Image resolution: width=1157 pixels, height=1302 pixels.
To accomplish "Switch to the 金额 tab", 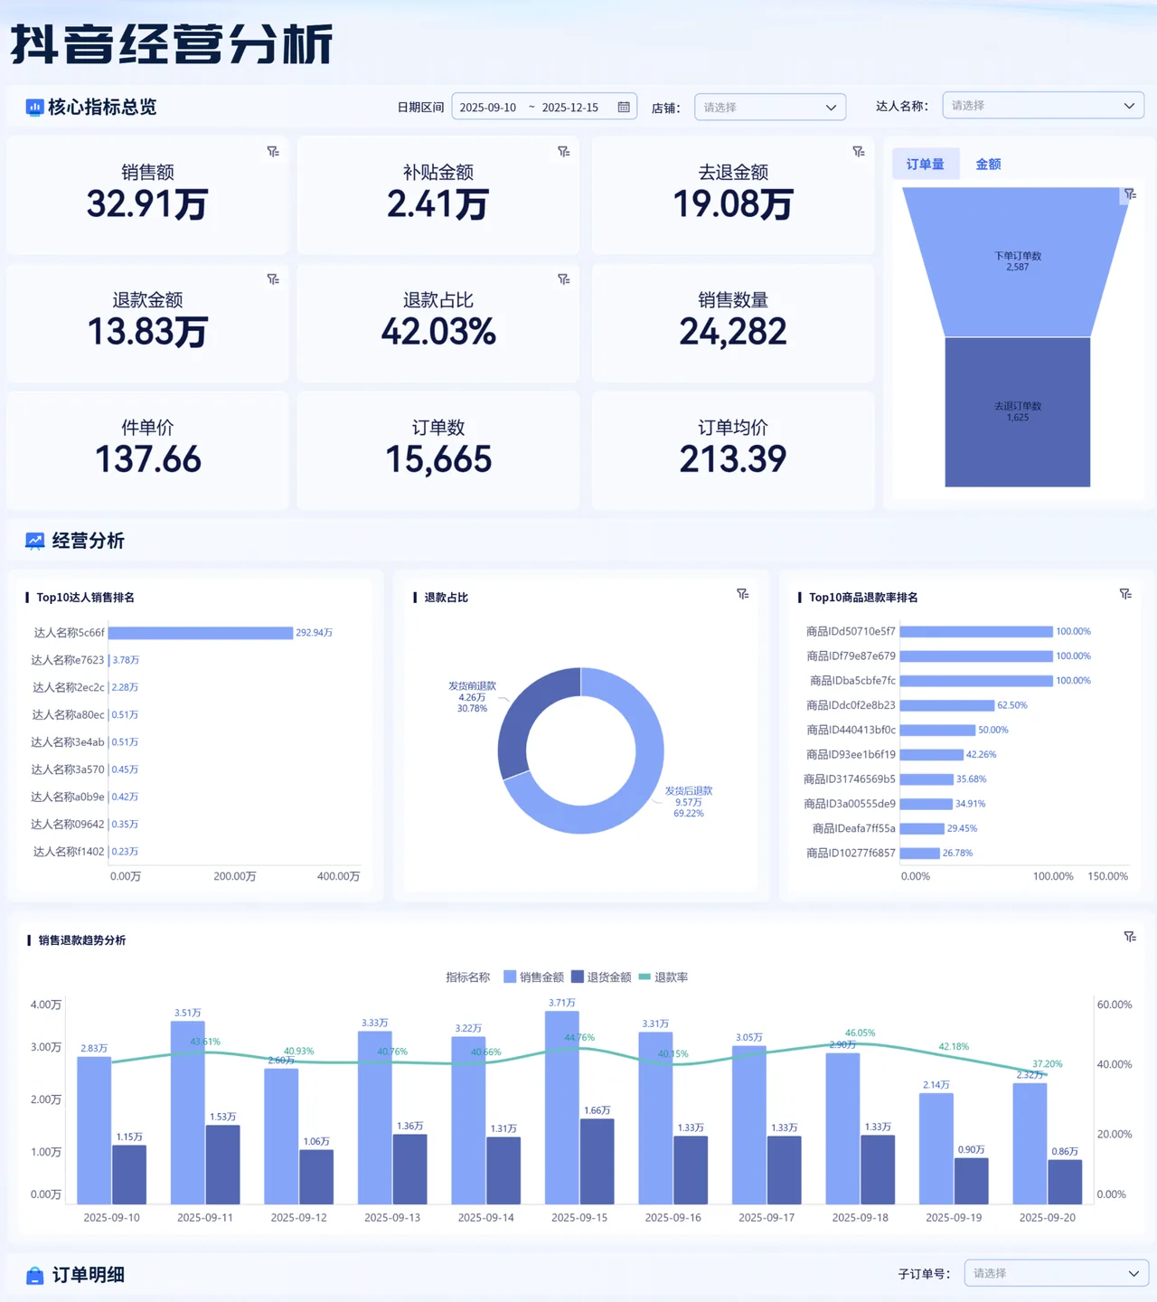I will [x=988, y=164].
